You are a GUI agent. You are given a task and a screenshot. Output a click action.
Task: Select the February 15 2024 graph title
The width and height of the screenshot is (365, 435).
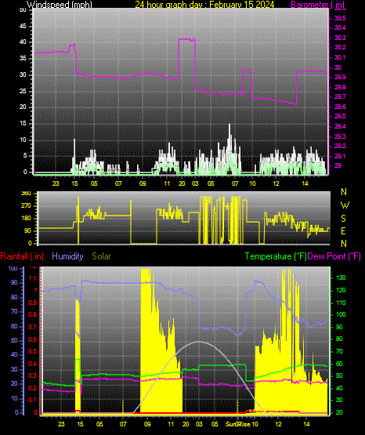click(x=204, y=5)
